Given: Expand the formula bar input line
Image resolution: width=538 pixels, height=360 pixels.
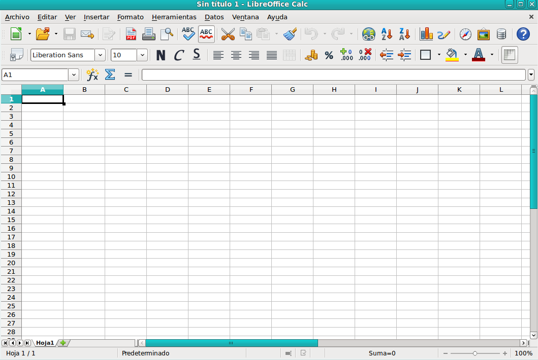Looking at the screenshot, I should point(531,75).
